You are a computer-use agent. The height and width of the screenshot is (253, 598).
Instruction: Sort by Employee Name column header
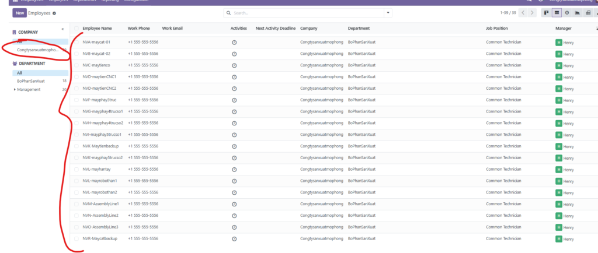pyautogui.click(x=97, y=28)
